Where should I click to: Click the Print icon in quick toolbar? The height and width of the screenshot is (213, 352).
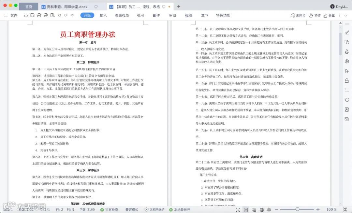click(46, 15)
